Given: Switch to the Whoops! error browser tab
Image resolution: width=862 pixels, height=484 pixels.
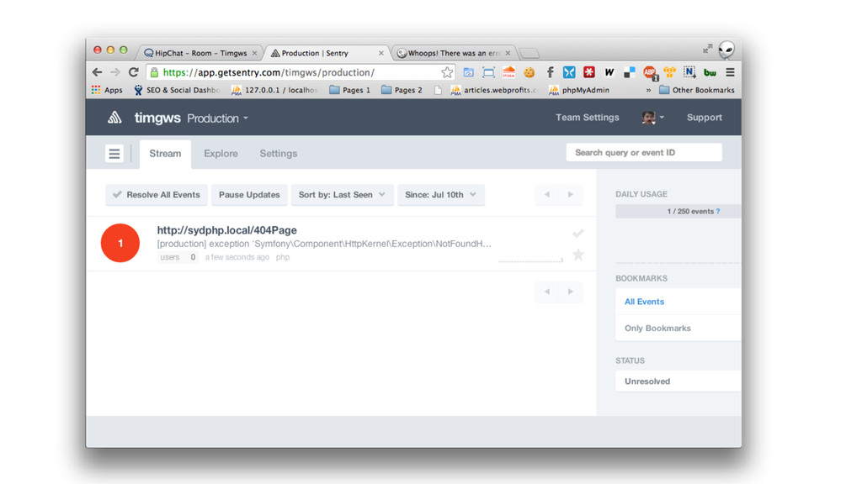Looking at the screenshot, I should tap(454, 53).
